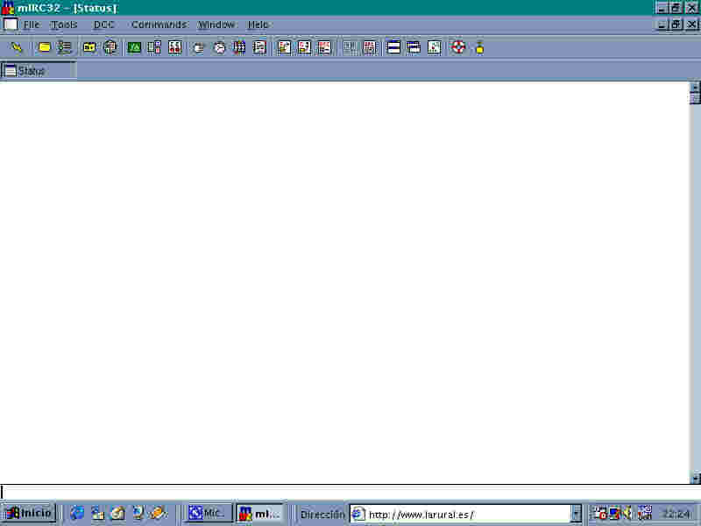Switch to the mIRC taskbar button
Viewport: 701px width, 526px height.
coord(260,513)
